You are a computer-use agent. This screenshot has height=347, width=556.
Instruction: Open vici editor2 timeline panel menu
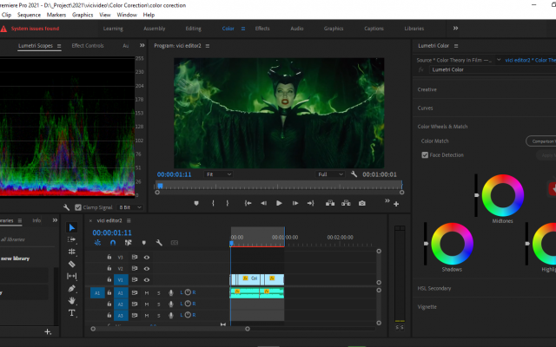point(129,220)
